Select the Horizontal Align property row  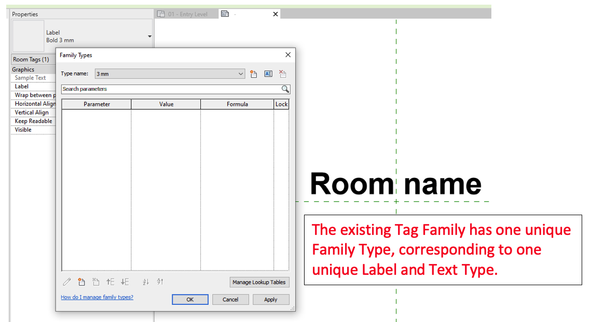tap(34, 104)
